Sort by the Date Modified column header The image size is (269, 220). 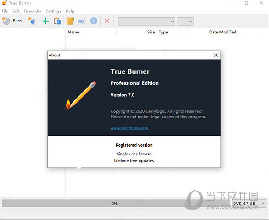[x=232, y=32]
